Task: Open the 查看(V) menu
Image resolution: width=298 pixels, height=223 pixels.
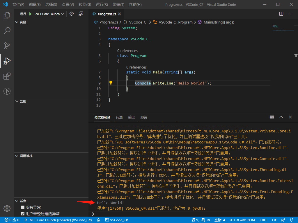Action: (x=67, y=4)
